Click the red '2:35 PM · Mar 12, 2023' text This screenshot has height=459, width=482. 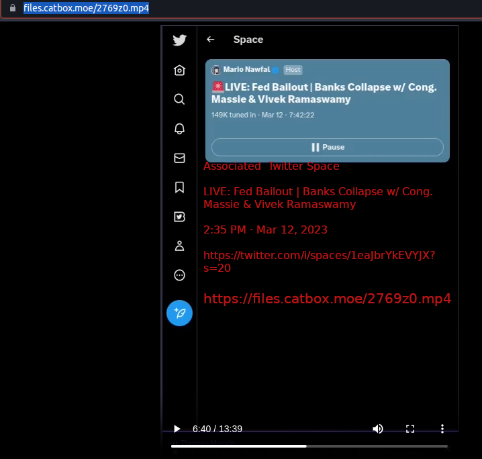coord(265,229)
